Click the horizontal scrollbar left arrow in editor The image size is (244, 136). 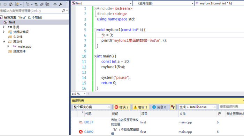(89, 94)
